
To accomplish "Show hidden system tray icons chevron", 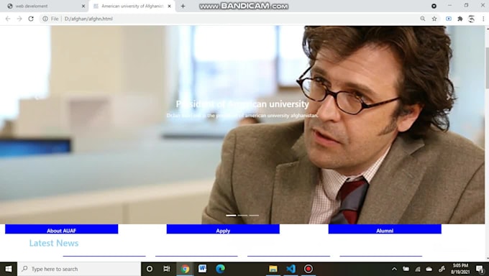I will click(394, 269).
